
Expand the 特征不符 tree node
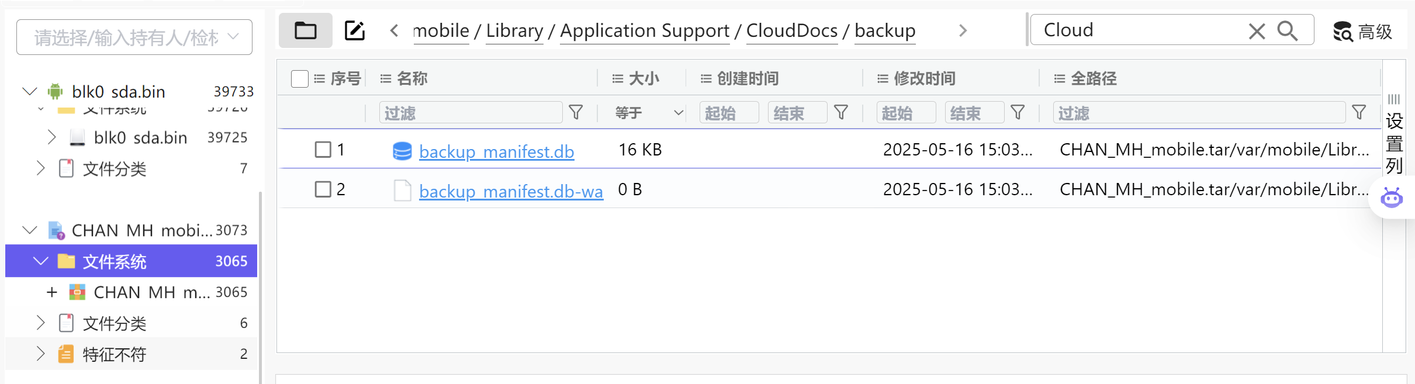click(40, 354)
